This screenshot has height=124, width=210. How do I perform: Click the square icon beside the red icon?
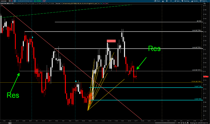[x=15, y=1]
